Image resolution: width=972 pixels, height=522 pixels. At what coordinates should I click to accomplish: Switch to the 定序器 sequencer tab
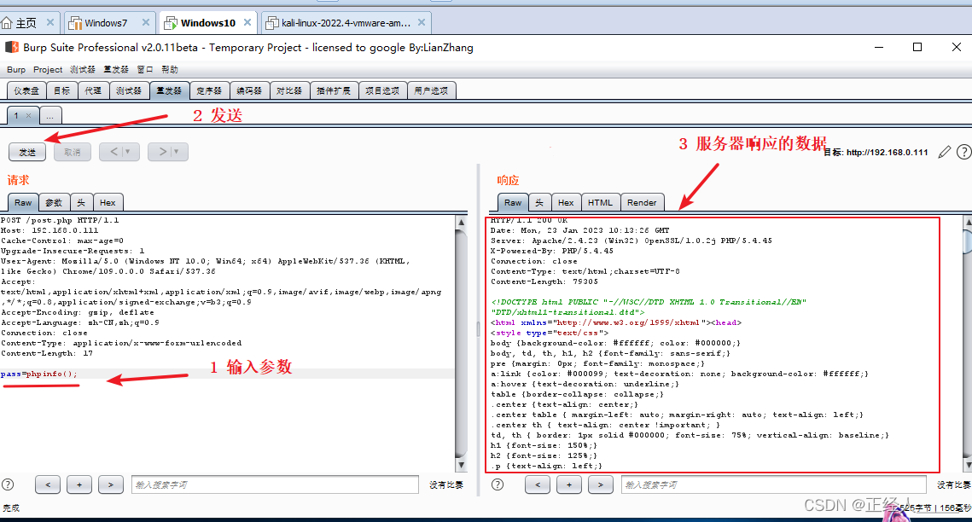point(209,90)
